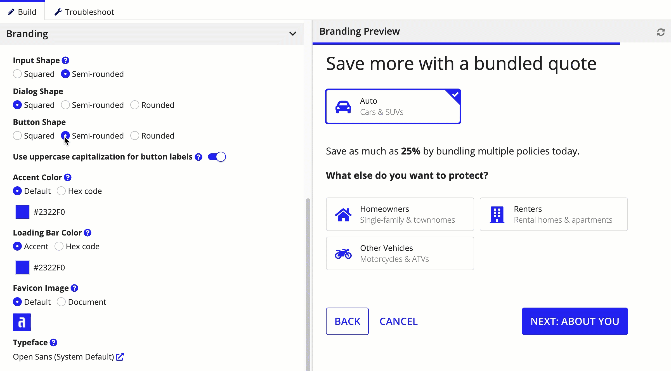Image resolution: width=671 pixels, height=371 pixels.
Task: Click the blue 'a' favicon image
Action: click(22, 322)
